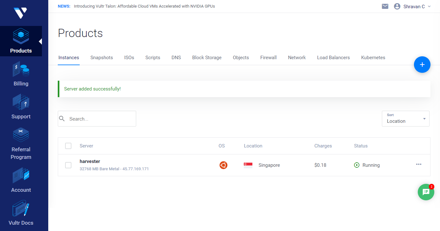Click the $0.18 charges value
The image size is (440, 231).
click(x=320, y=165)
